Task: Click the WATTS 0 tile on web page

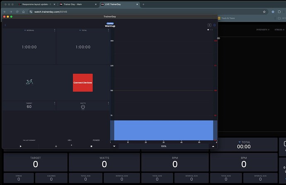Action: point(104,162)
